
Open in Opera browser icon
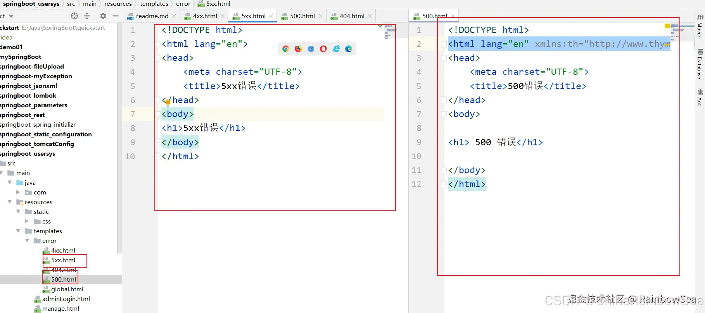pos(323,49)
